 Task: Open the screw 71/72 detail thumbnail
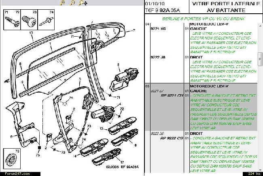click(x=12, y=20)
